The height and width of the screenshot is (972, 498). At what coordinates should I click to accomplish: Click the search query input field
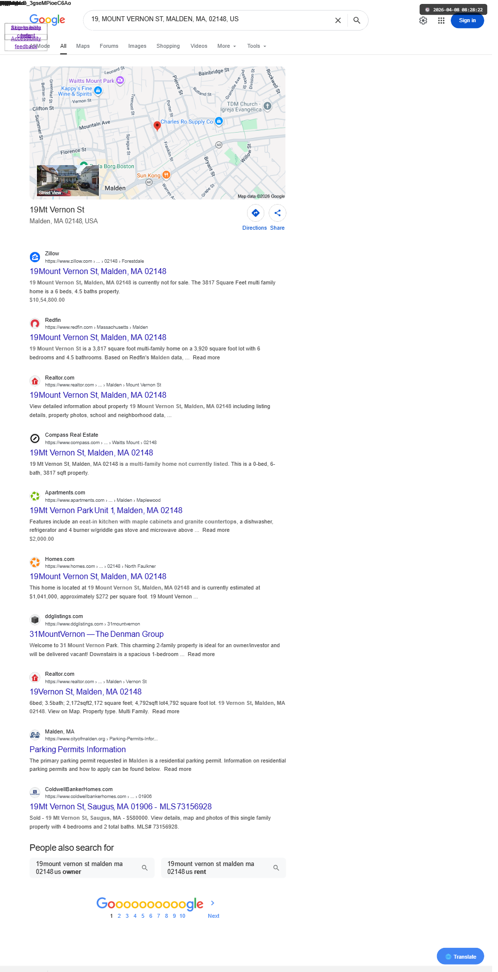click(209, 19)
